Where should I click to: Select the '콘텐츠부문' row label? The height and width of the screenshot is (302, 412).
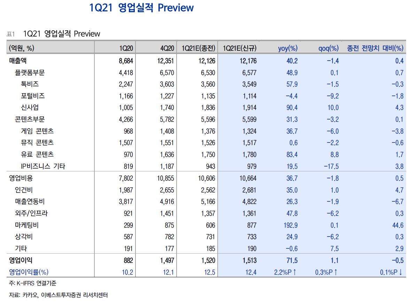click(x=30, y=119)
